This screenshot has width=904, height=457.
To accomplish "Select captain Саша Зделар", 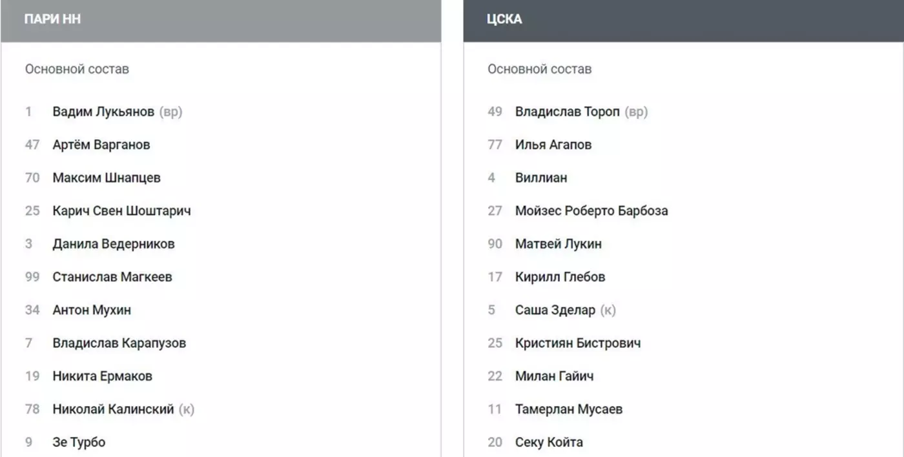I will click(555, 310).
